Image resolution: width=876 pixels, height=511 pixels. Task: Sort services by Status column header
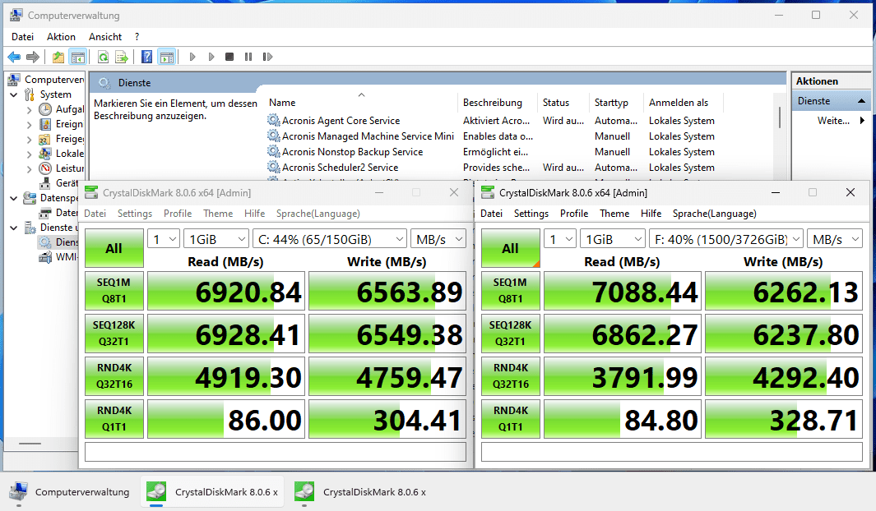tap(563, 103)
